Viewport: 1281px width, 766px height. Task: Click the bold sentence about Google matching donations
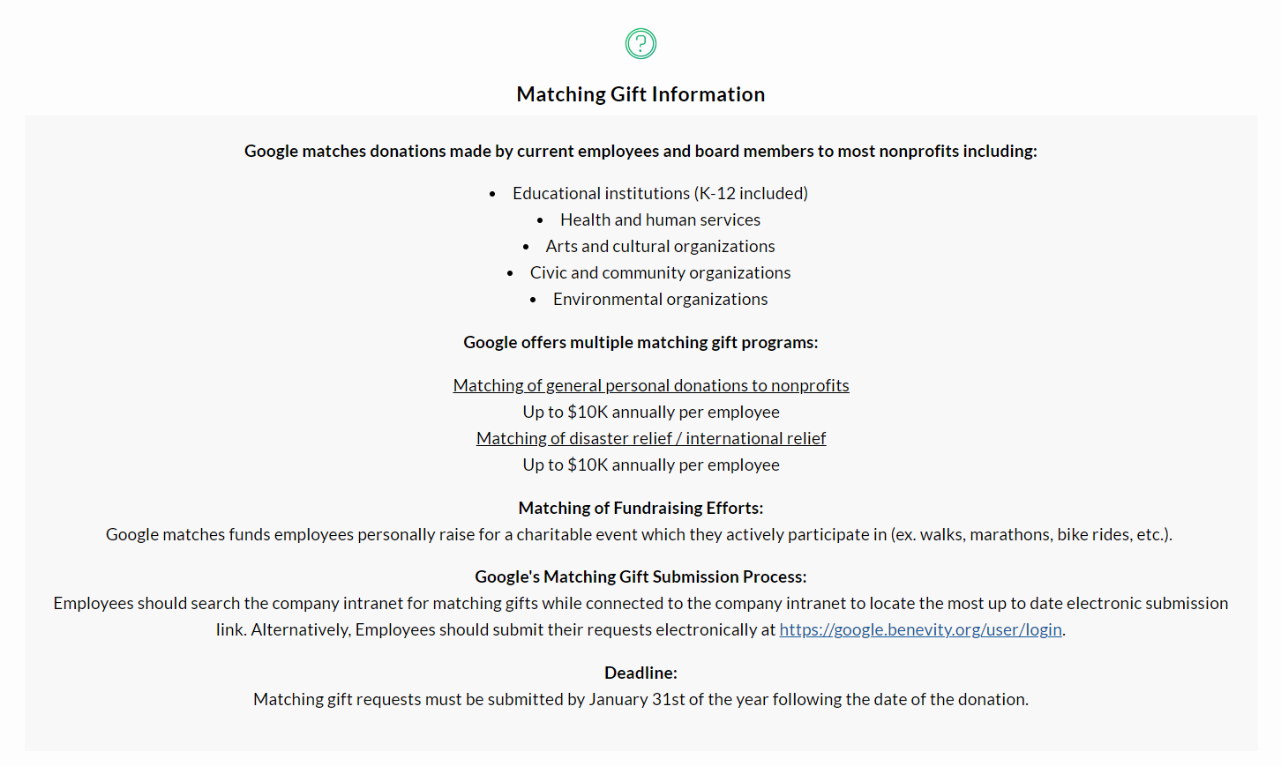click(640, 151)
